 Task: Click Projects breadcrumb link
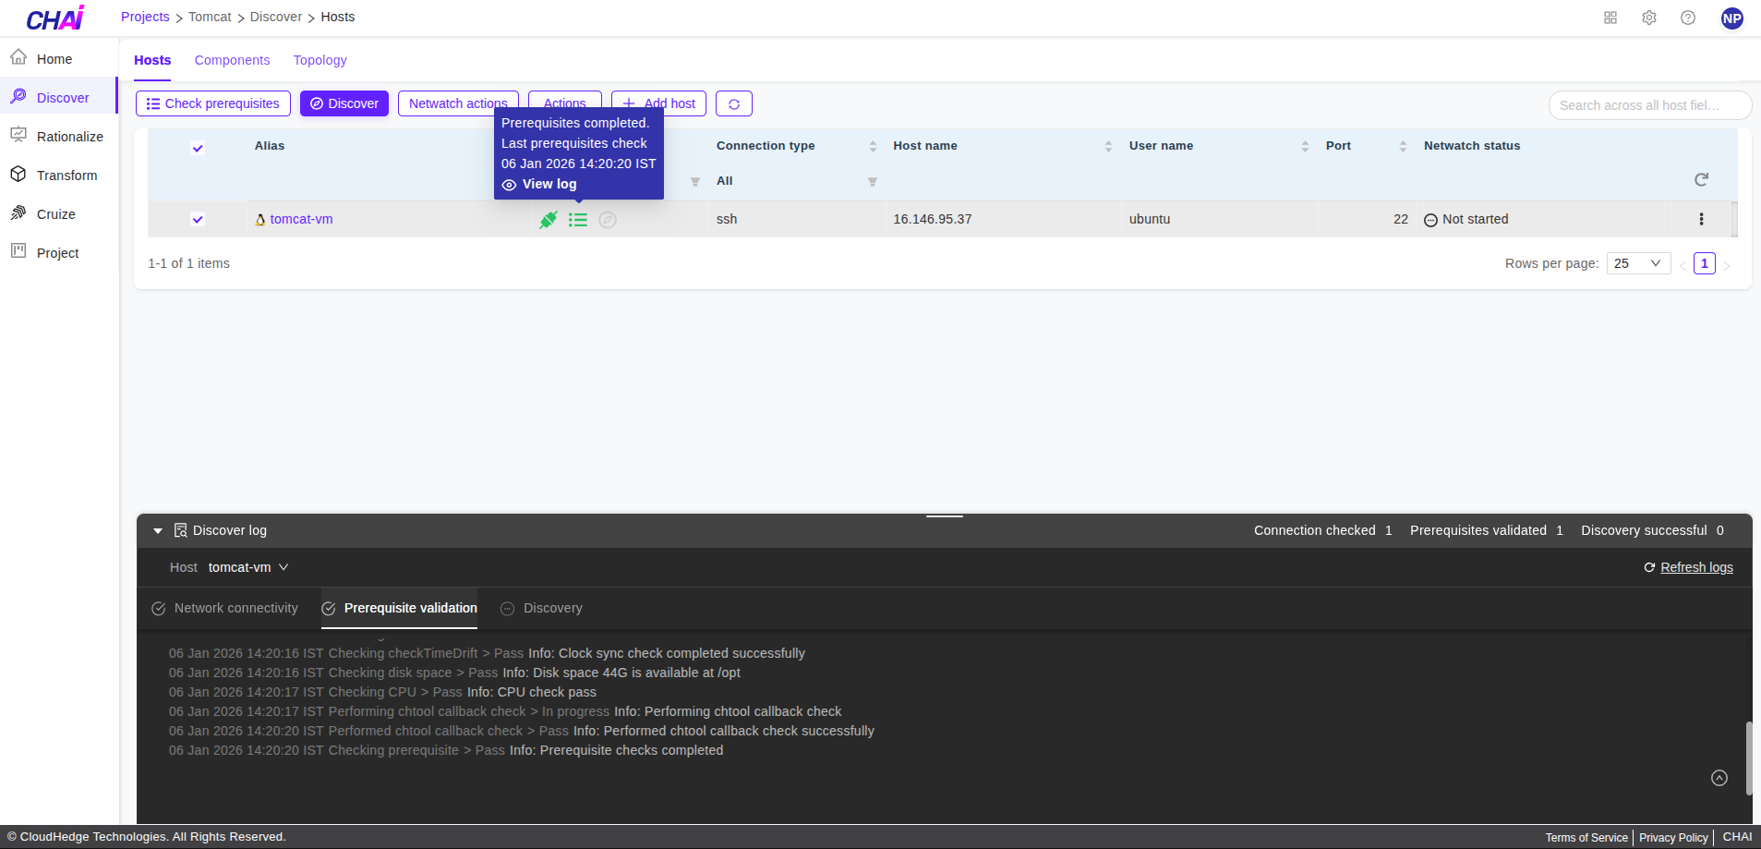(145, 17)
